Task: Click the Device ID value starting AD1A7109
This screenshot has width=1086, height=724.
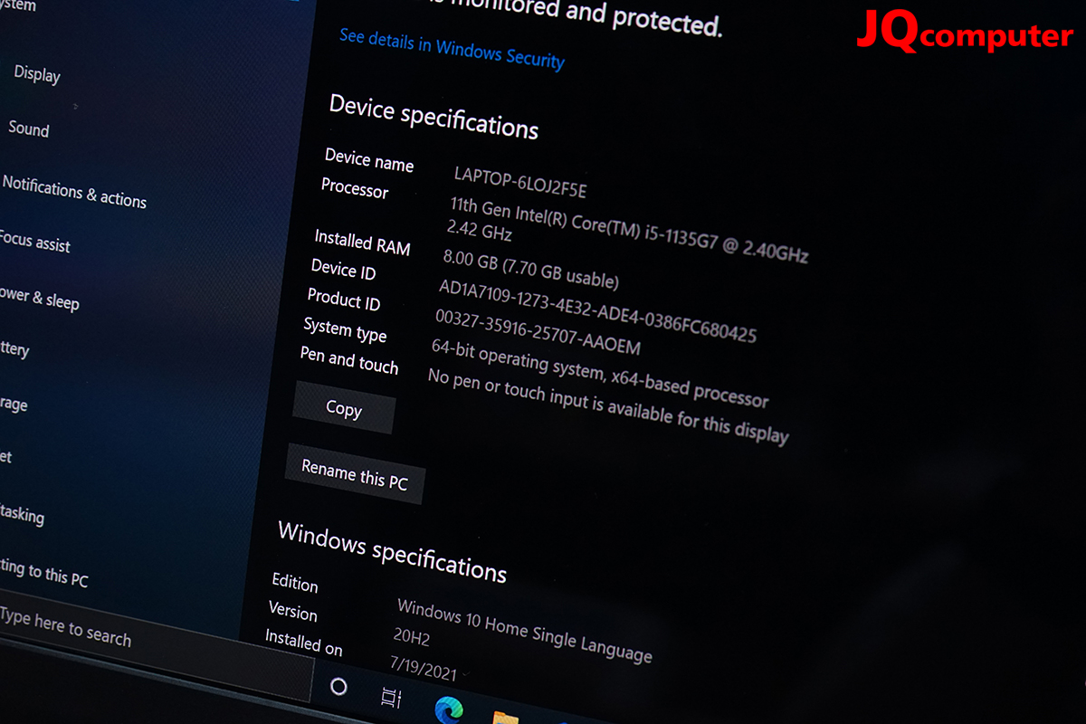Action: tap(597, 310)
